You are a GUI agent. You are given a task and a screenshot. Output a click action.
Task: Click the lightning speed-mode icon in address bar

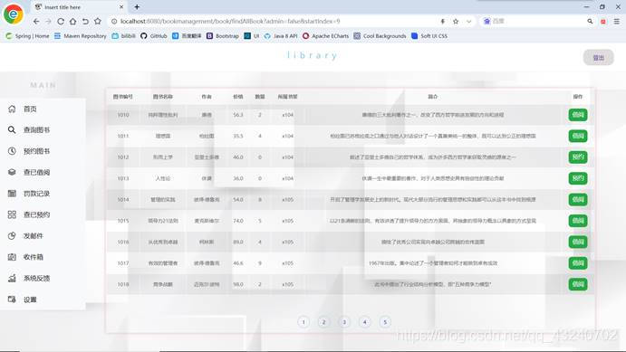click(442, 21)
